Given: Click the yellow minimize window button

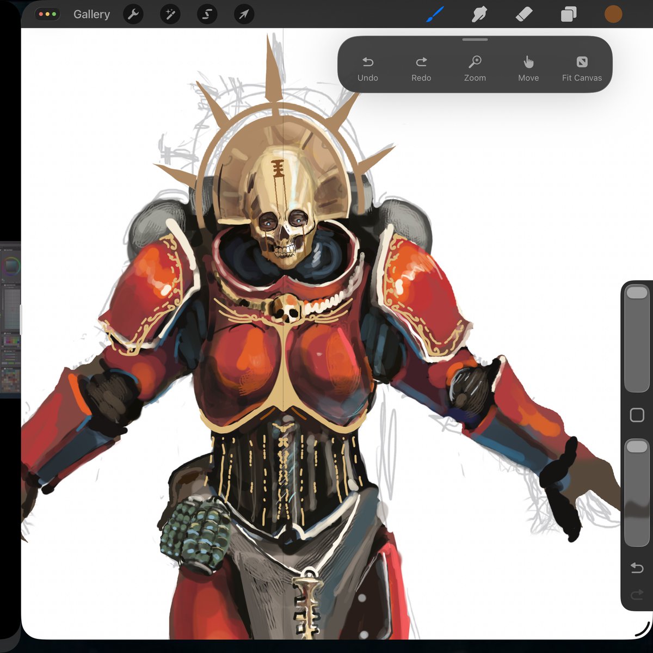Looking at the screenshot, I should point(47,14).
